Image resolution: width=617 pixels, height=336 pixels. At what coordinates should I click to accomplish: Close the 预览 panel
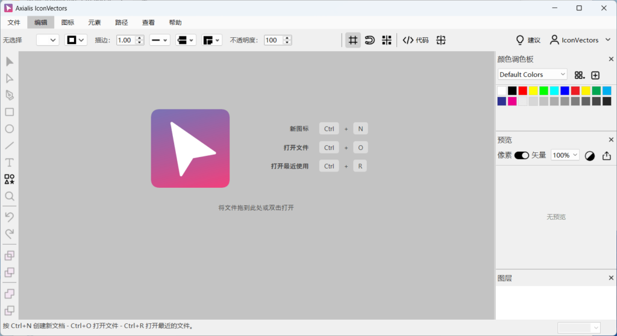tap(611, 140)
